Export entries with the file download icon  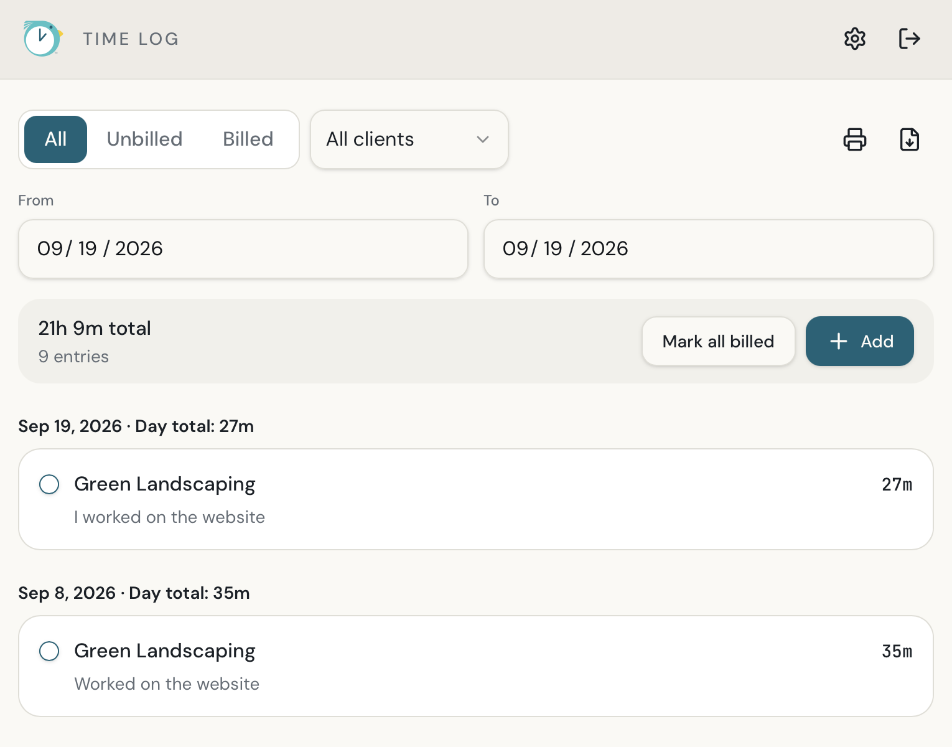[910, 139]
